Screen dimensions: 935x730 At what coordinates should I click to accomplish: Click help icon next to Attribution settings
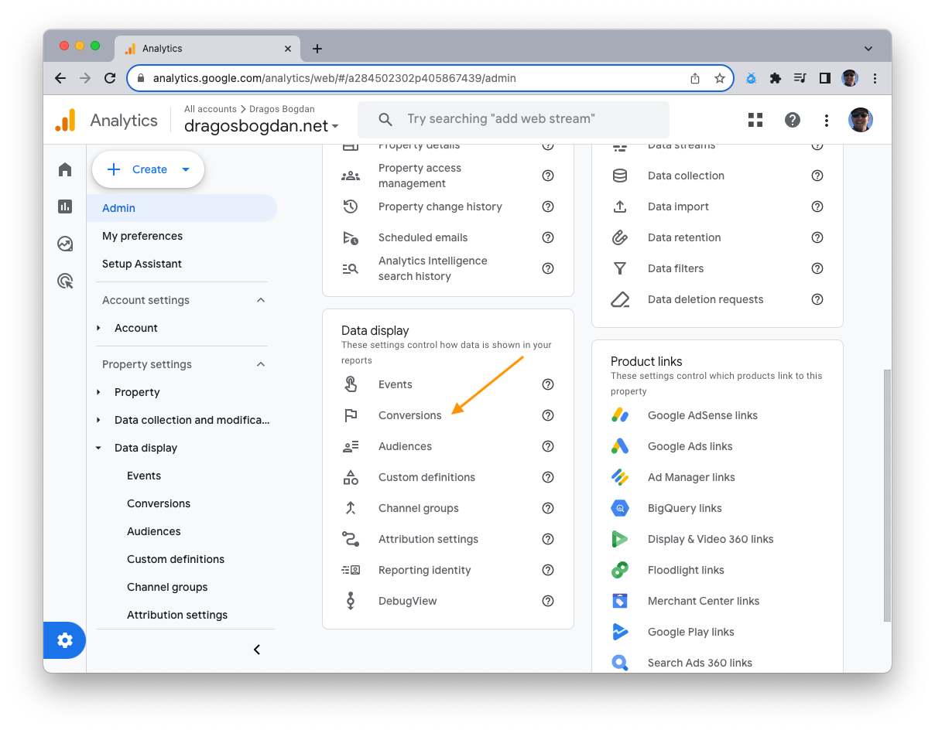point(548,539)
